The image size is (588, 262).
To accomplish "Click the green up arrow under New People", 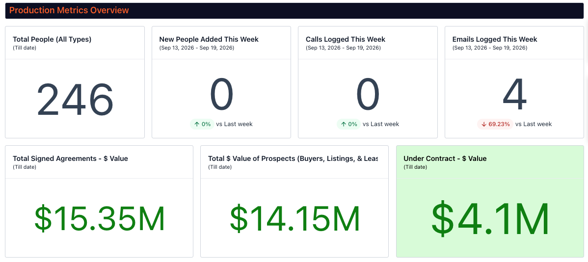I will pos(197,124).
